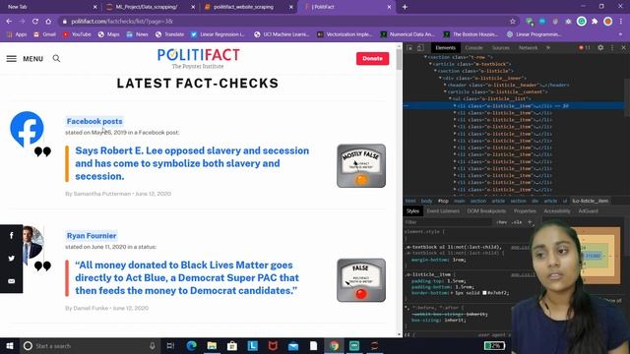Switch to the DevTools Console tab
The width and height of the screenshot is (630, 354).
(473, 48)
